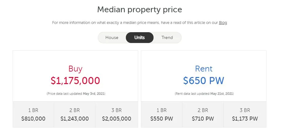Viewport: 288px width, 135px height.
Task: Click the Median property price title
Action: pos(140,10)
